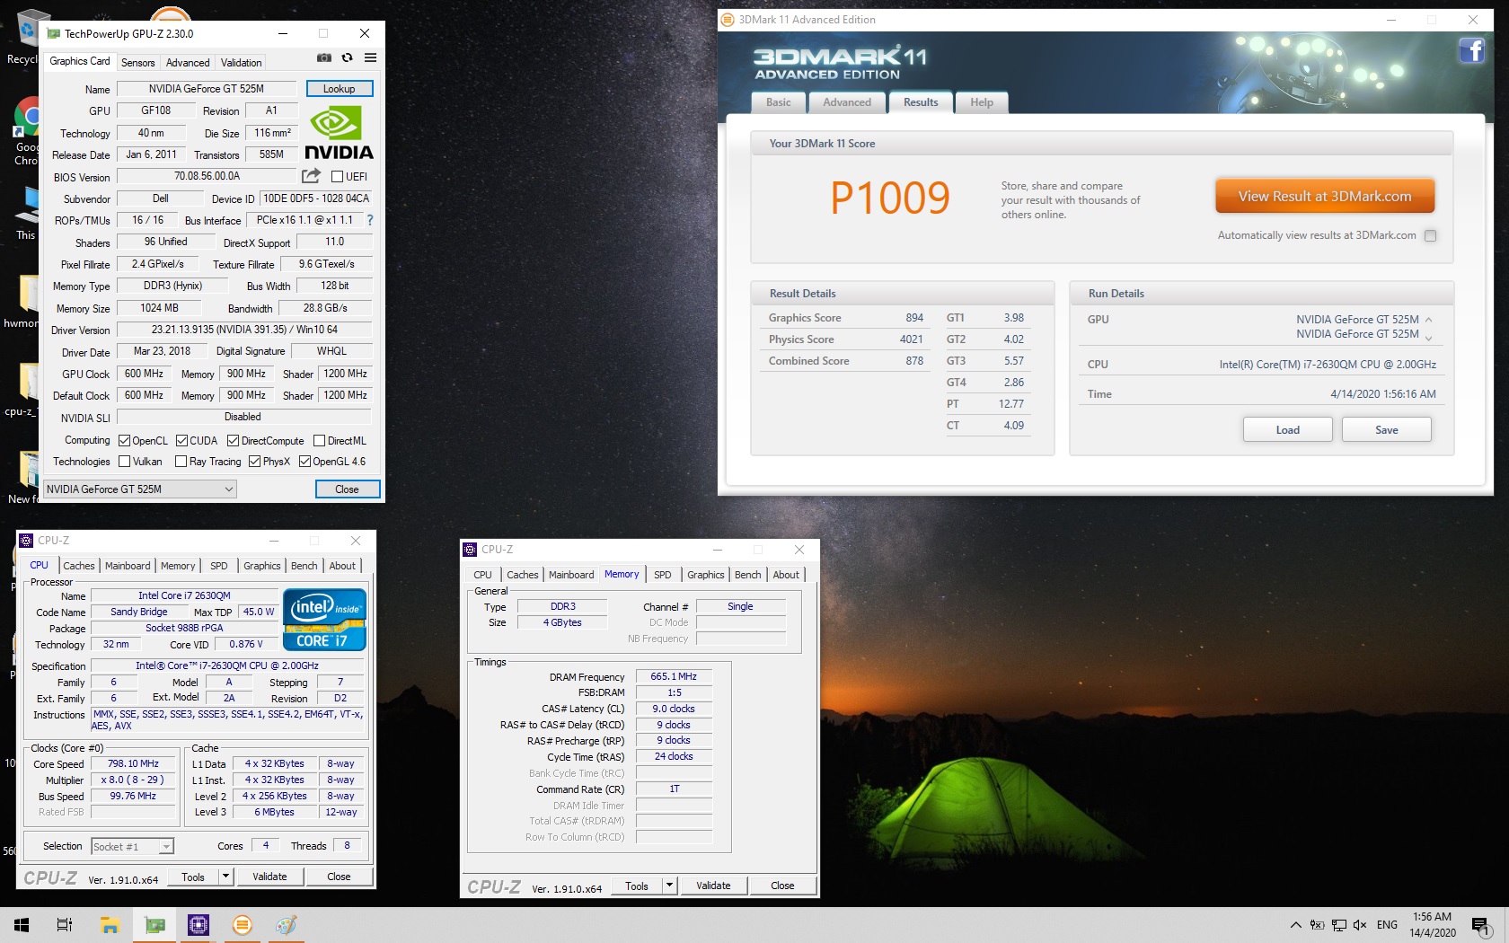
Task: Click the CPU-Z Memory window title icon
Action: click(x=470, y=550)
